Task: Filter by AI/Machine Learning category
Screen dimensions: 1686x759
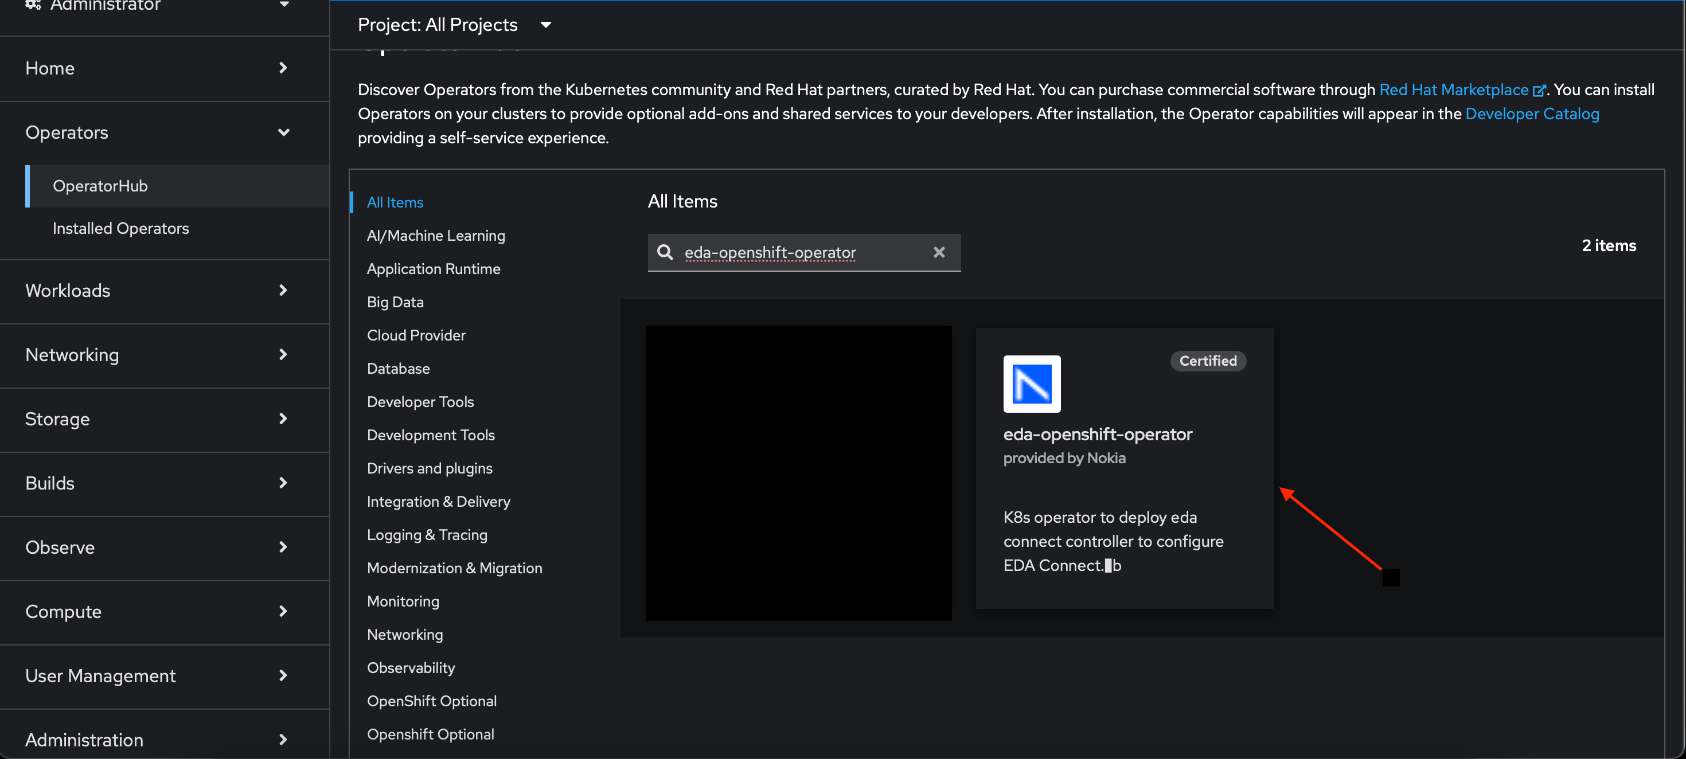Action: pyautogui.click(x=435, y=236)
